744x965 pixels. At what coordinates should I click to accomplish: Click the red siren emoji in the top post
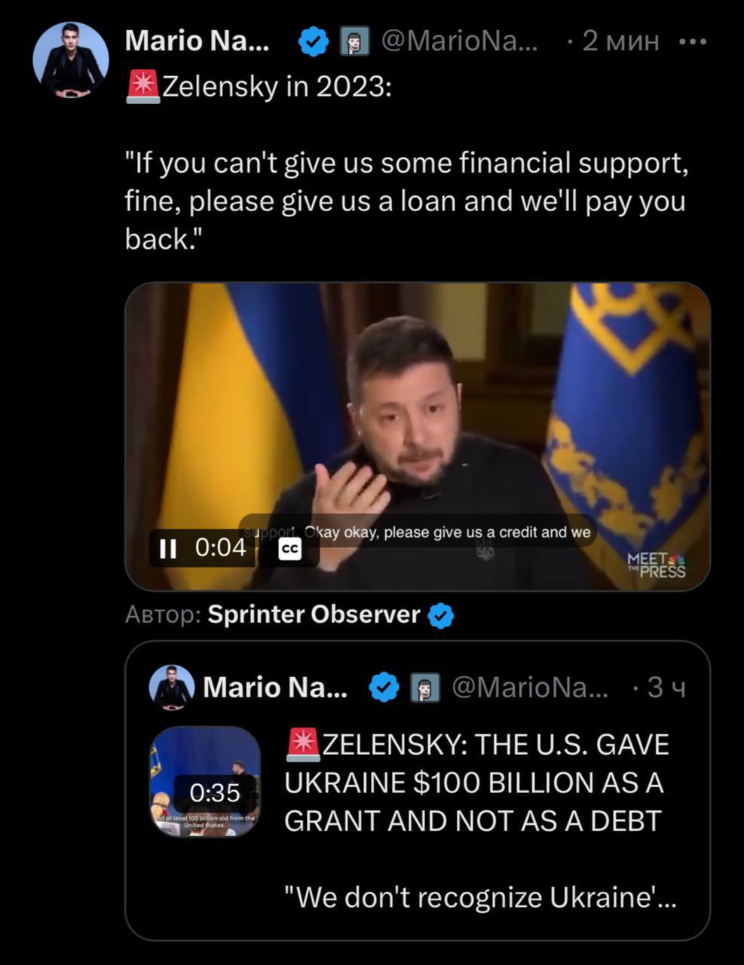click(142, 87)
